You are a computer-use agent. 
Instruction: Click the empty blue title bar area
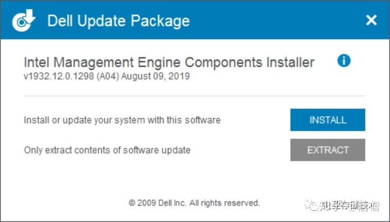coord(278,21)
